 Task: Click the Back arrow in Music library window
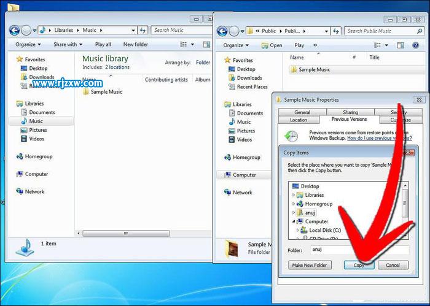pos(15,30)
